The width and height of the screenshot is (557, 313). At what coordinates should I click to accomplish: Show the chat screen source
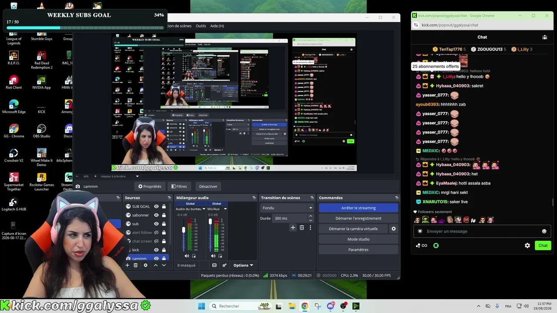[x=156, y=241]
